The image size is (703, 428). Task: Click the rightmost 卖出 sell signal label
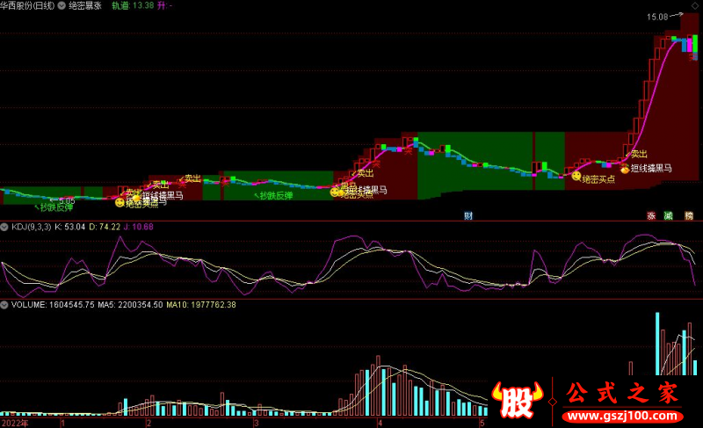(639, 155)
